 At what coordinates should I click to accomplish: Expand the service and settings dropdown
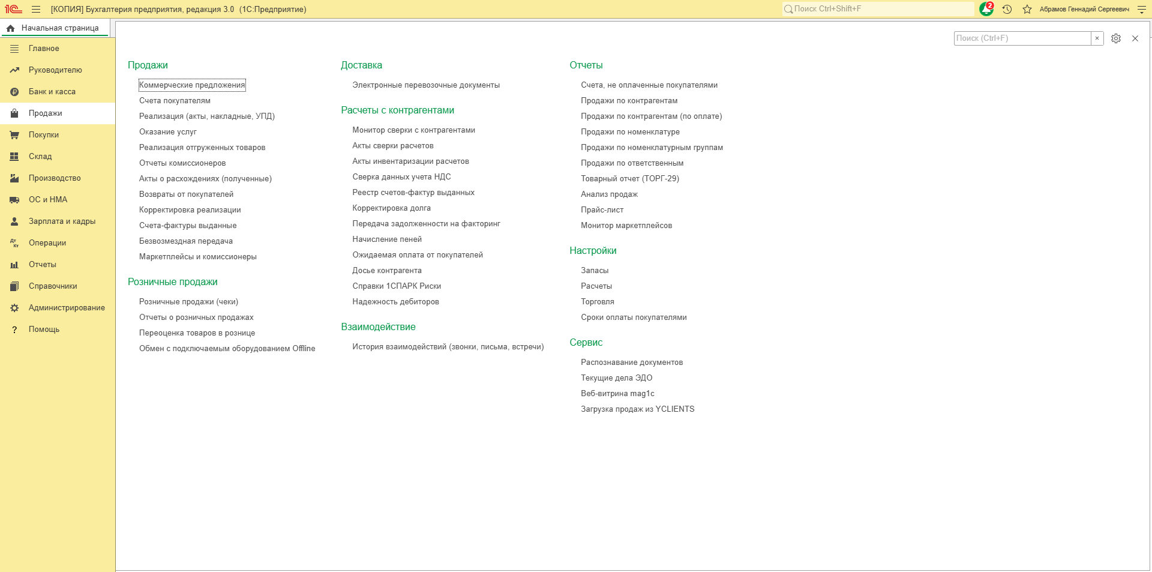[1141, 10]
